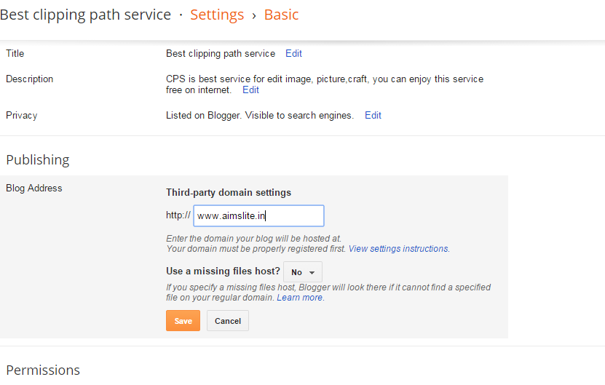Select the Basic breadcrumb item
The image size is (605, 385).
tap(281, 15)
